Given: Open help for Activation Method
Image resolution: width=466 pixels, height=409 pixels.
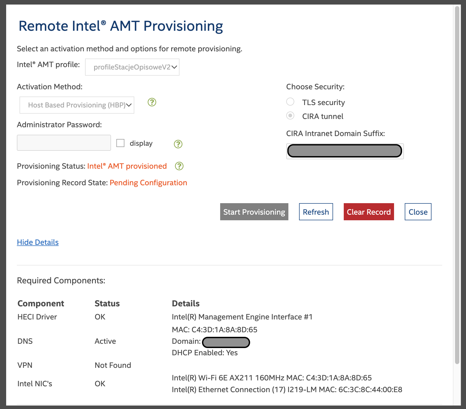Looking at the screenshot, I should (x=152, y=102).
